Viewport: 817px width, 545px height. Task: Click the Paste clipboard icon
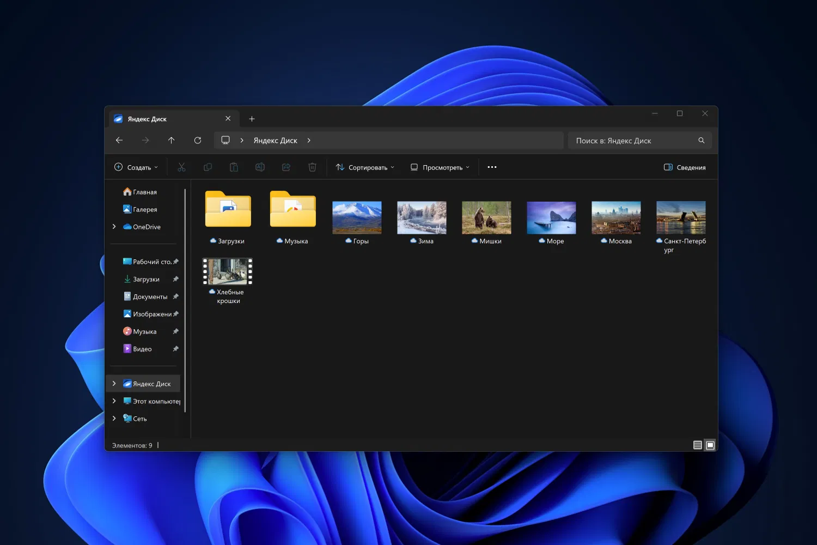point(234,167)
